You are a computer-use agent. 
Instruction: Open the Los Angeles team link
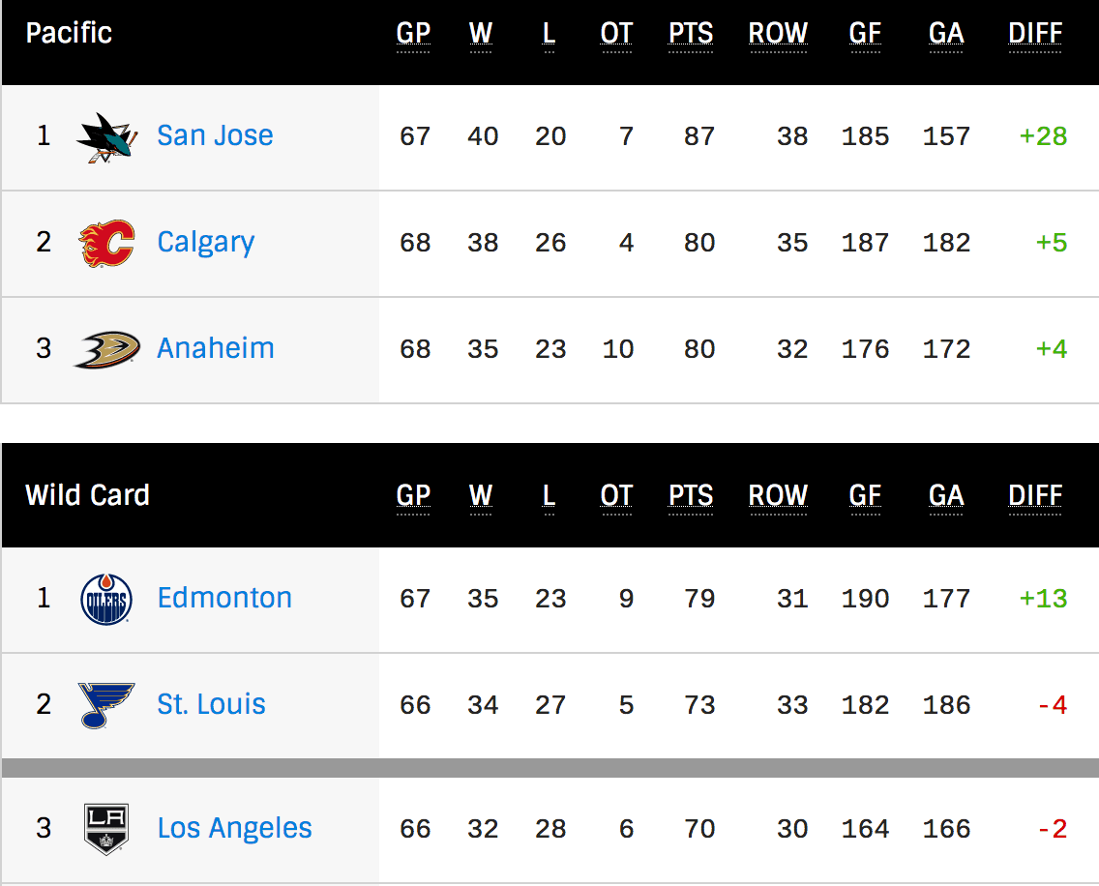point(235,828)
